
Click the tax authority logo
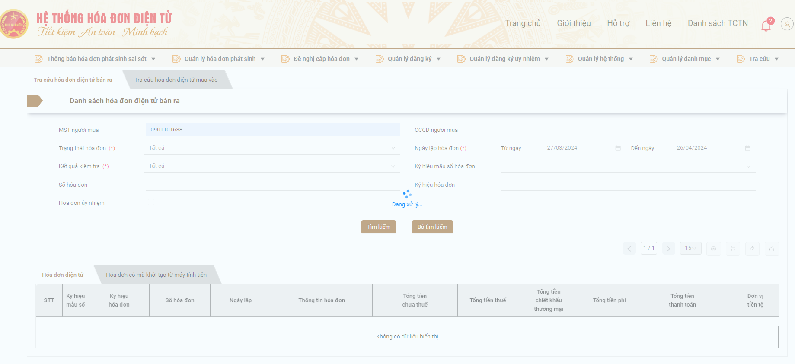pyautogui.click(x=14, y=24)
